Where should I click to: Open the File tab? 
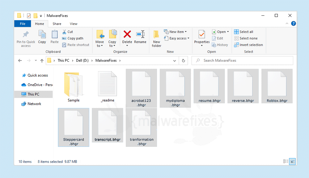click(23, 24)
